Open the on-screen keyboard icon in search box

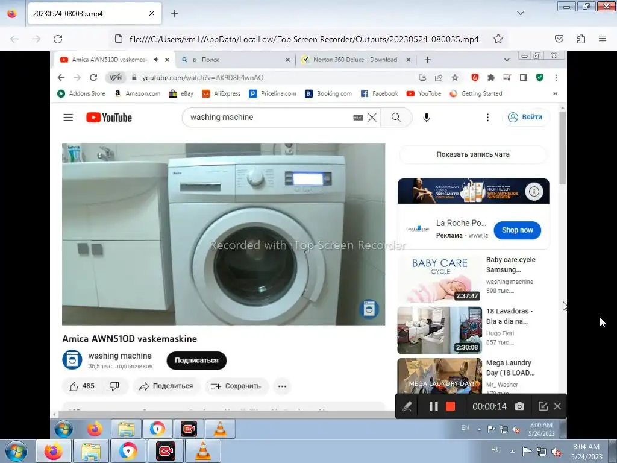tap(358, 118)
